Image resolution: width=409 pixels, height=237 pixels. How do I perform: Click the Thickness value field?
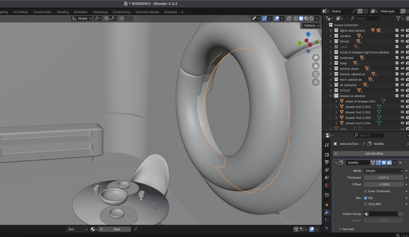click(x=383, y=178)
